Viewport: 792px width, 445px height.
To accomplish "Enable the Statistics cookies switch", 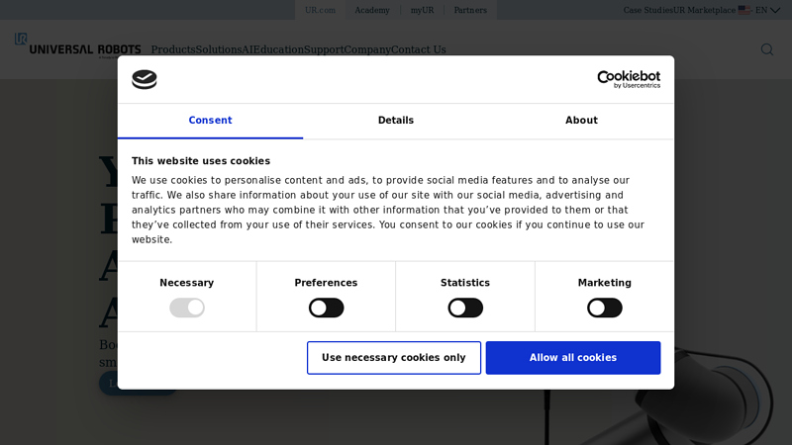I will click(465, 308).
